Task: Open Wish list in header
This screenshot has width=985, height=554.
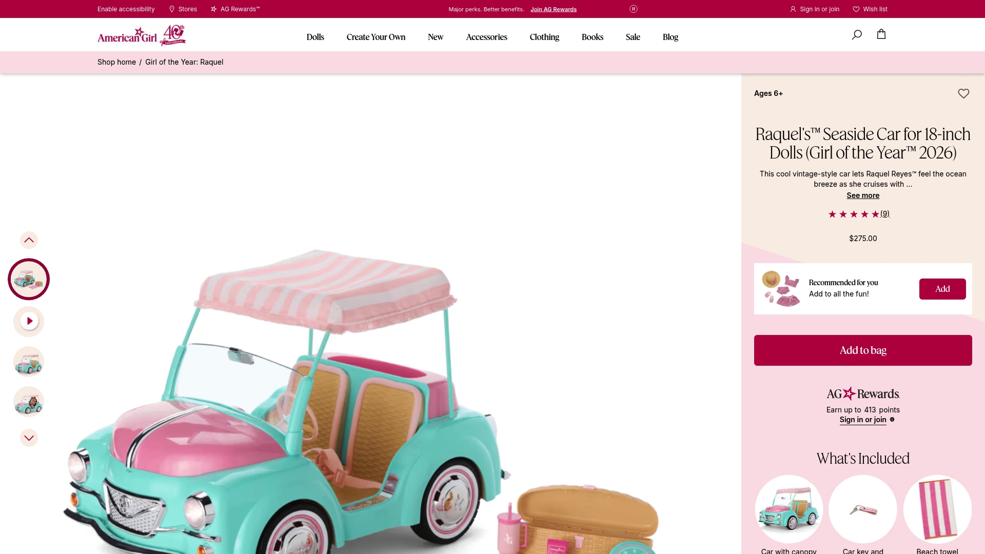Action: 870,9
